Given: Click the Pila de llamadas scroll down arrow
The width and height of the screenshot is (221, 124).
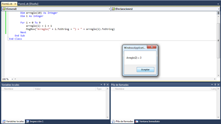Looking at the screenshot, I should [x=218, y=117].
